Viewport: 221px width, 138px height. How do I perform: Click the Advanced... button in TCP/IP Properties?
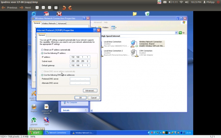90,91
